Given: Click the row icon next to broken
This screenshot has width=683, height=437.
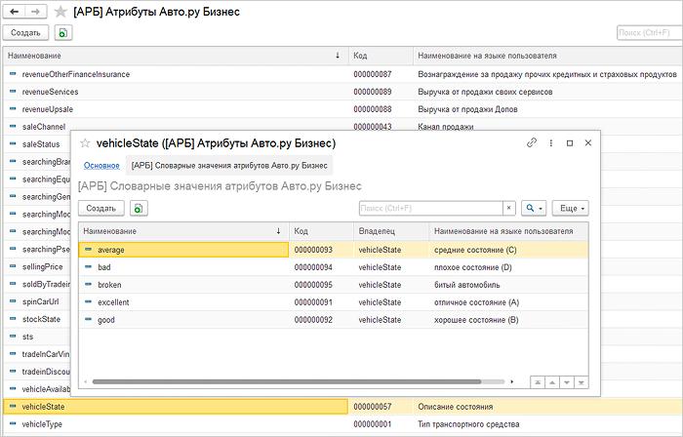Looking at the screenshot, I should tap(88, 284).
